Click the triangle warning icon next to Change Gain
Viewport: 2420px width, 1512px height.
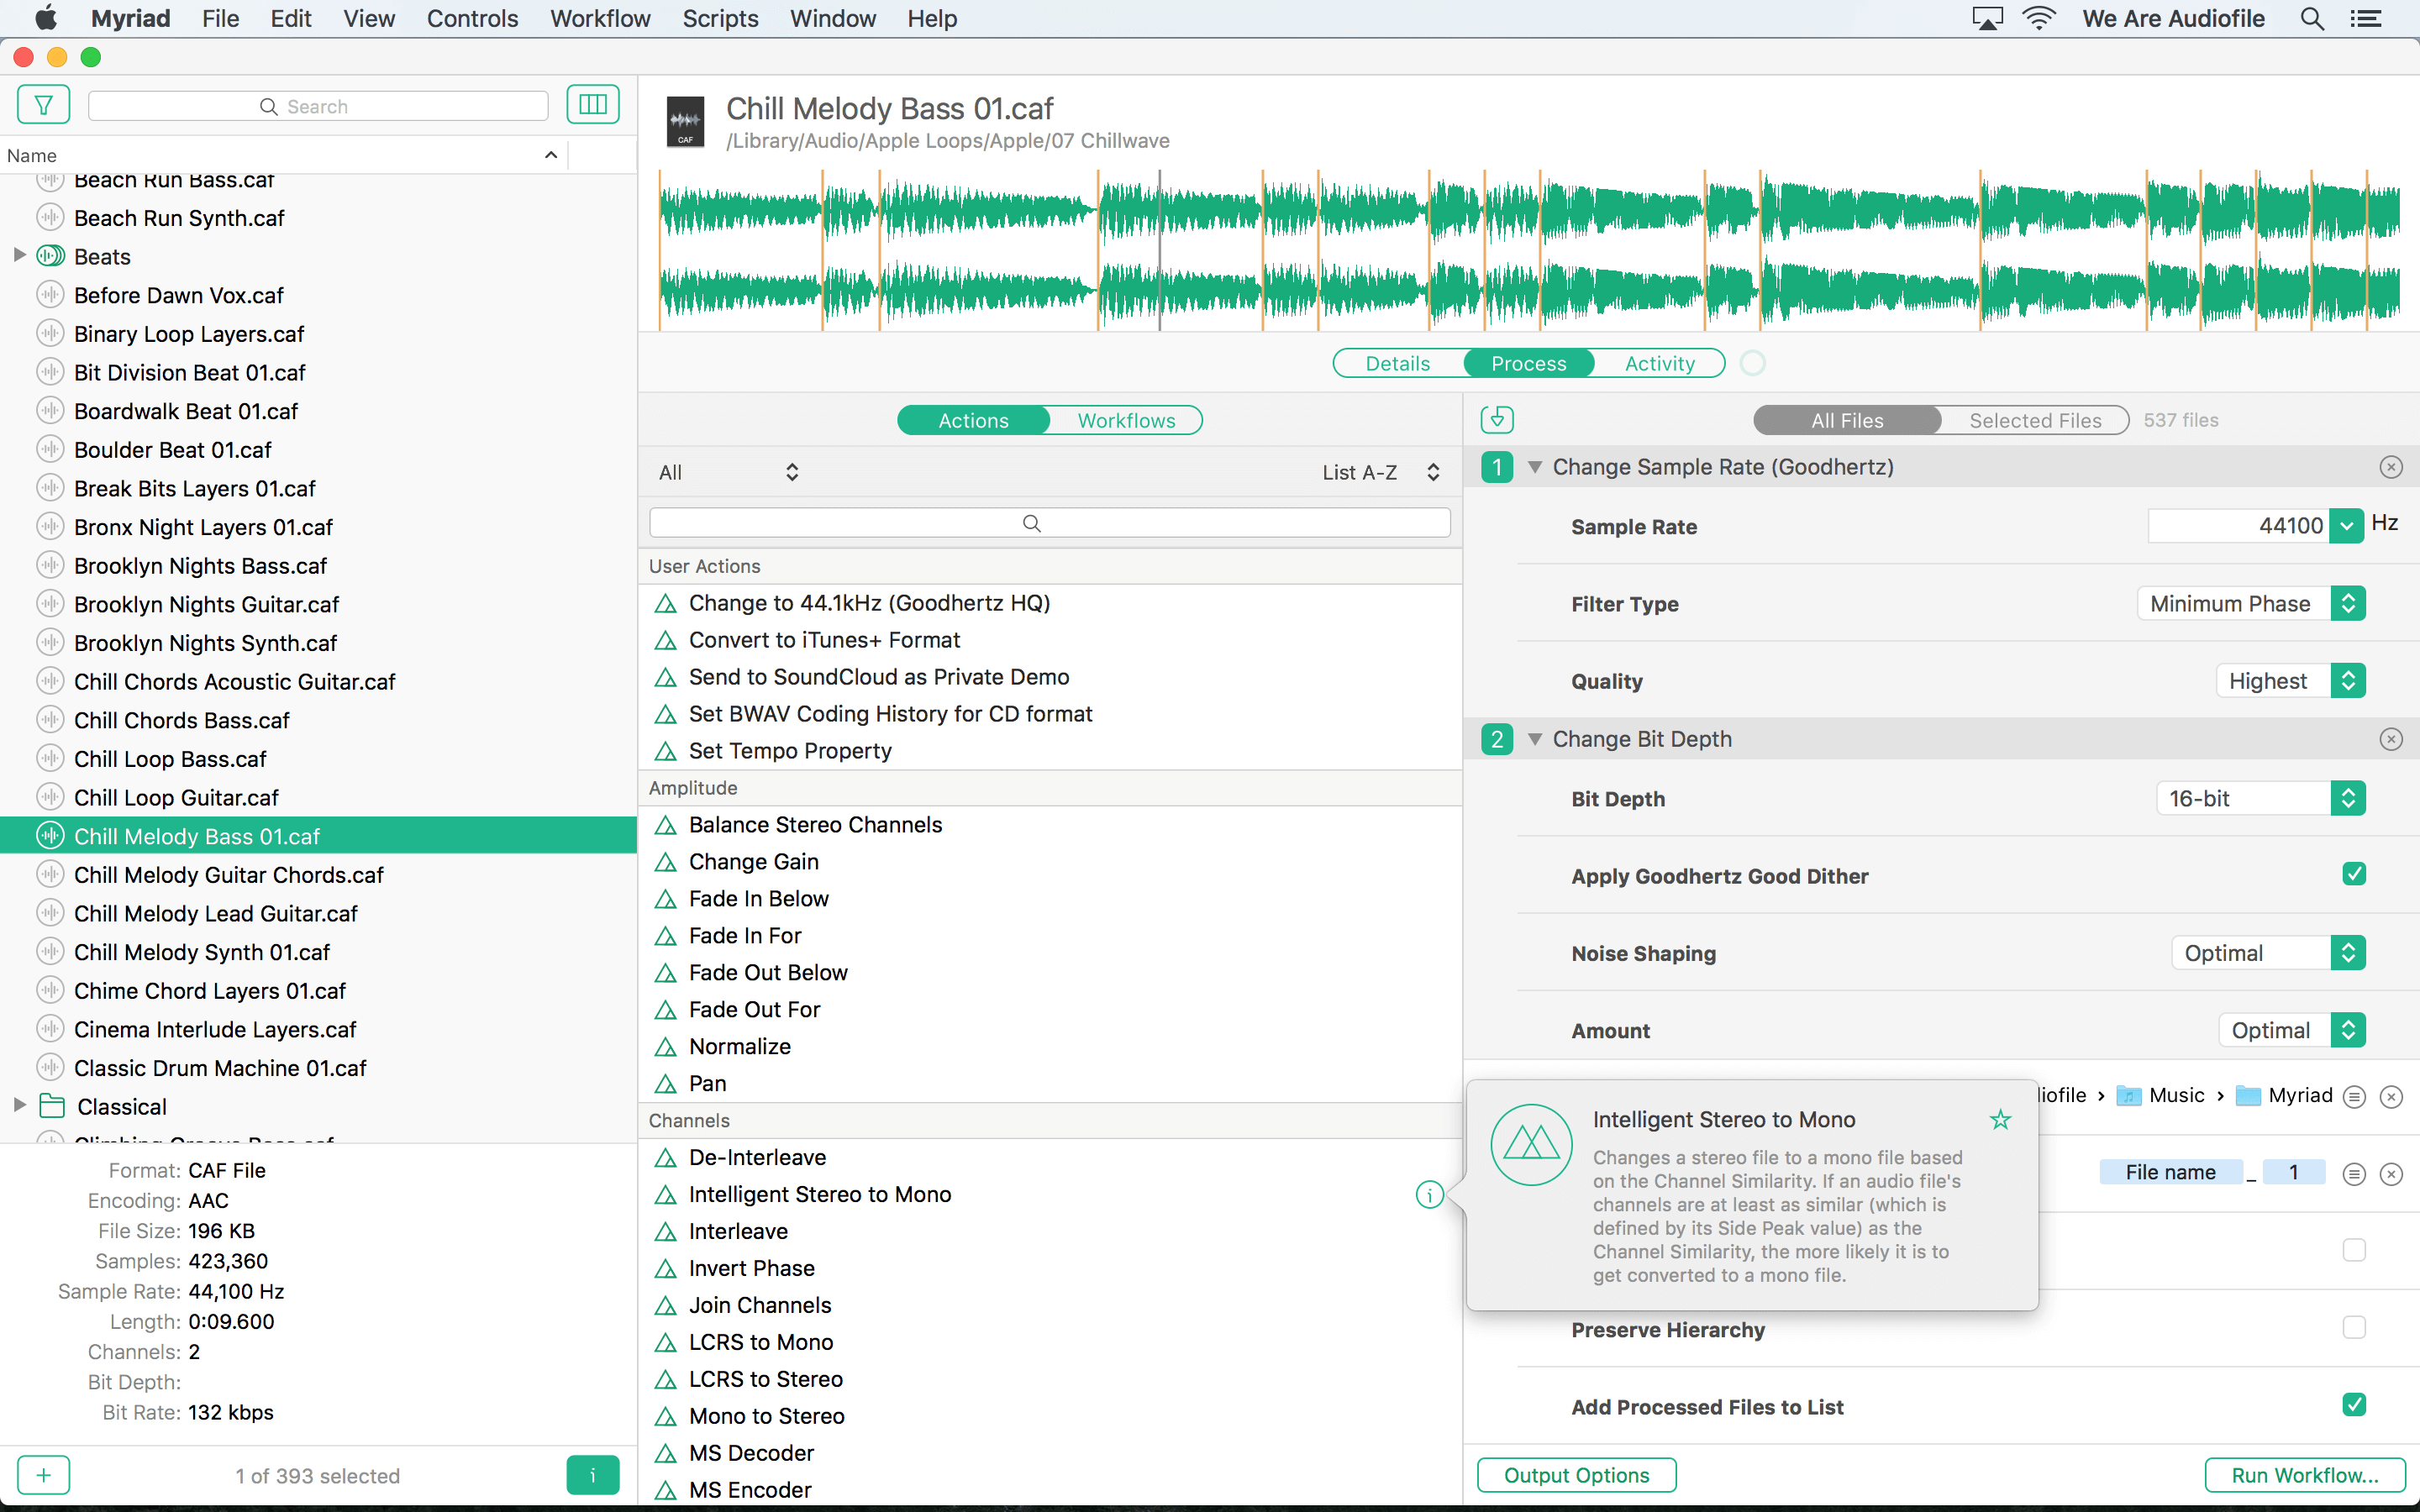click(x=665, y=860)
